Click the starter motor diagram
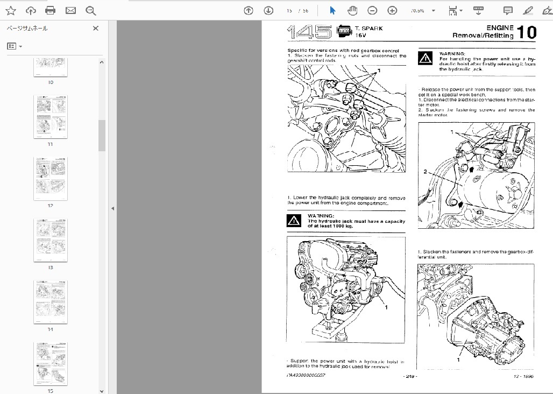Image resolution: width=553 pixels, height=394 pixels. (x=477, y=175)
